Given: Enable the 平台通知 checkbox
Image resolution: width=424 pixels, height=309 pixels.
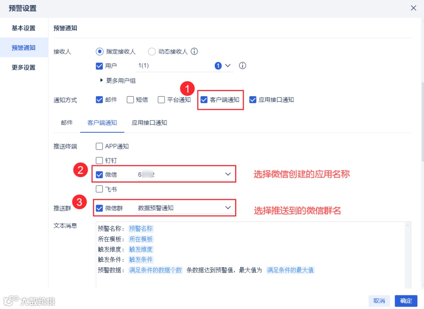Looking at the screenshot, I should pyautogui.click(x=161, y=100).
